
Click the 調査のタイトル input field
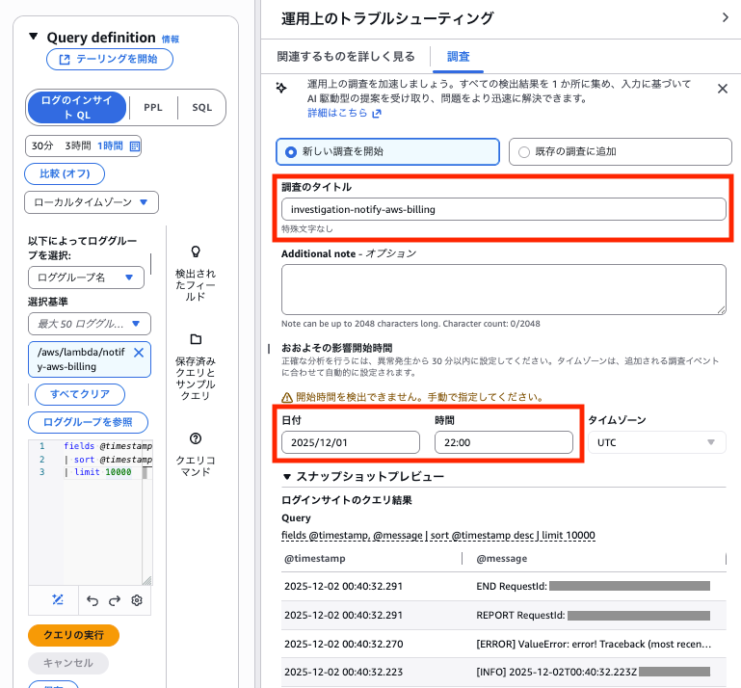pos(503,209)
